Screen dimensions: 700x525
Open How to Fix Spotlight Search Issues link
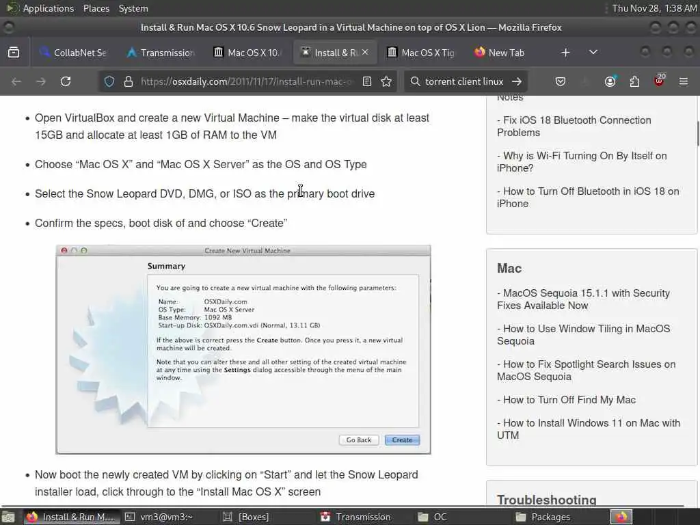click(586, 371)
